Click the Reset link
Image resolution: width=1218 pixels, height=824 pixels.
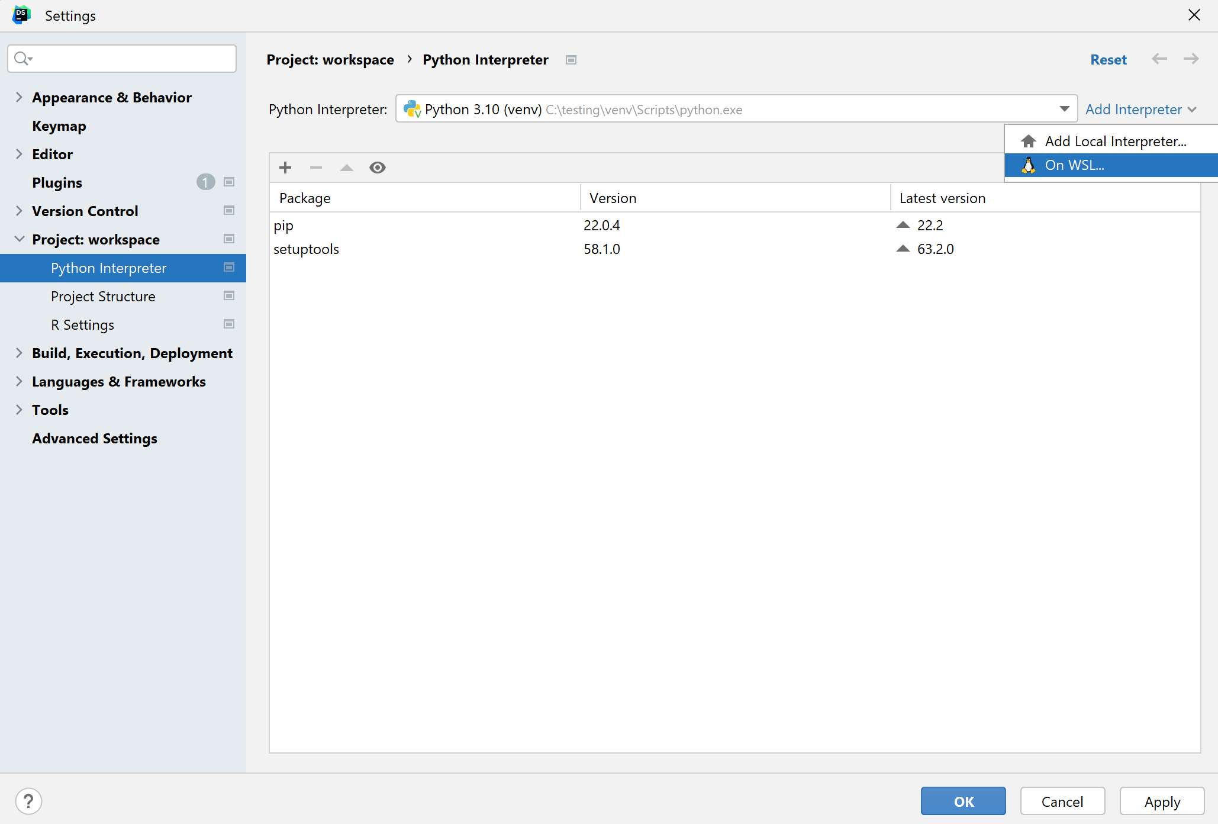pyautogui.click(x=1109, y=59)
